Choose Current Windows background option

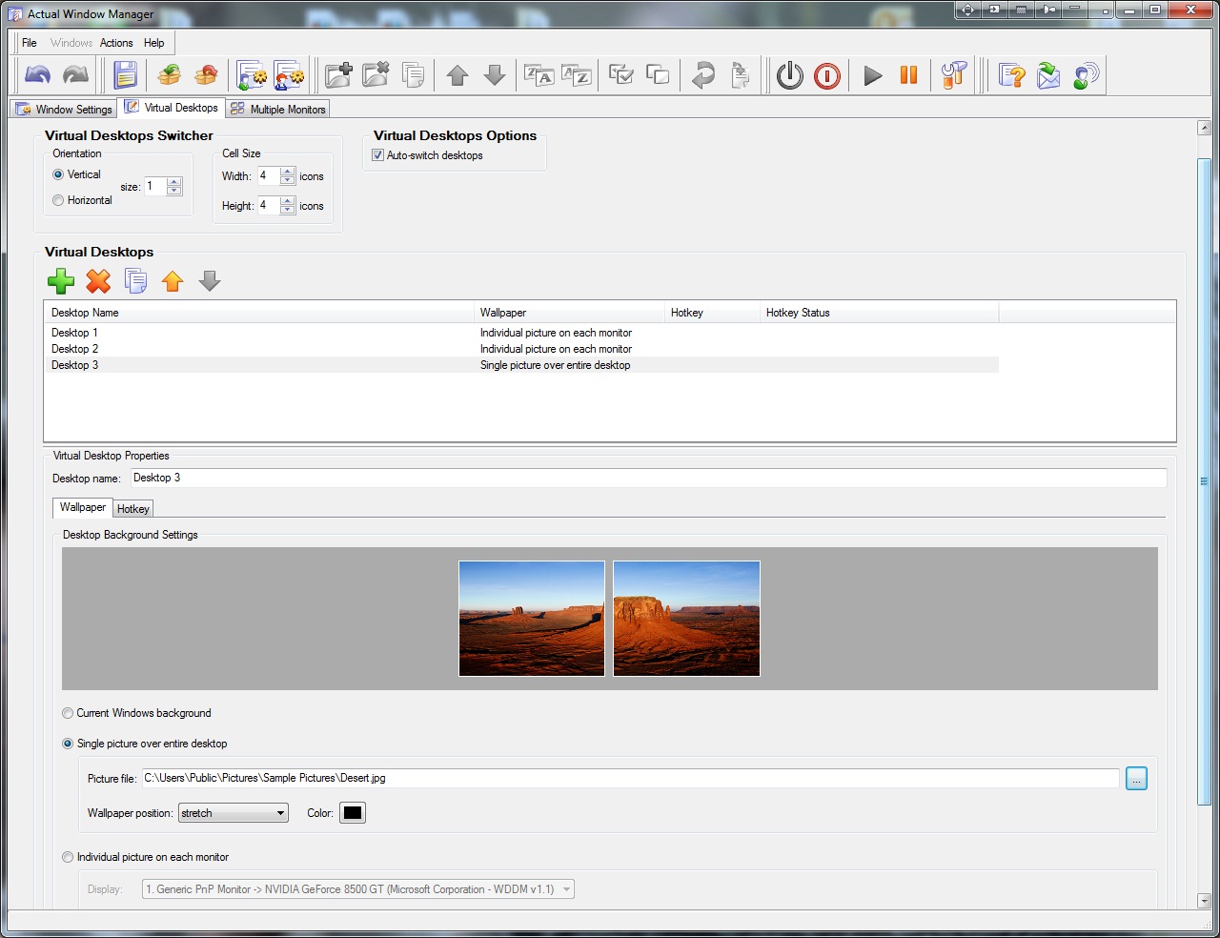68,713
